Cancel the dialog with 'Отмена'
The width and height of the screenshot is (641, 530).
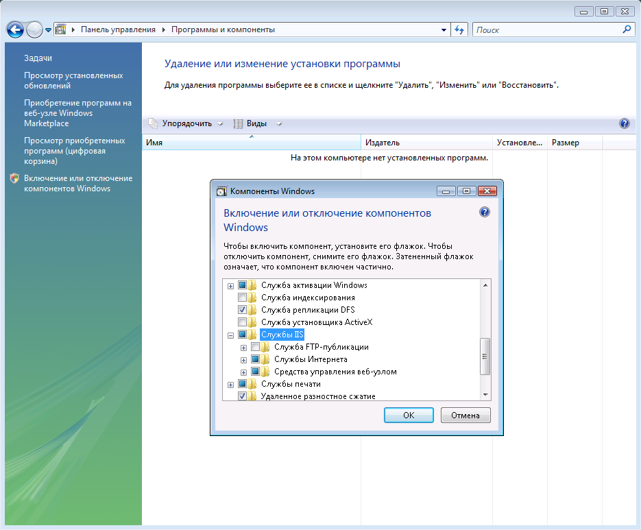[x=465, y=415]
